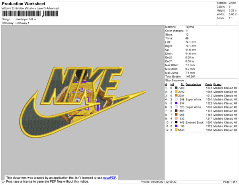This screenshot has height=185, width=239.
Task: Click the purple swatch for stop 5
Action: click(x=176, y=103)
